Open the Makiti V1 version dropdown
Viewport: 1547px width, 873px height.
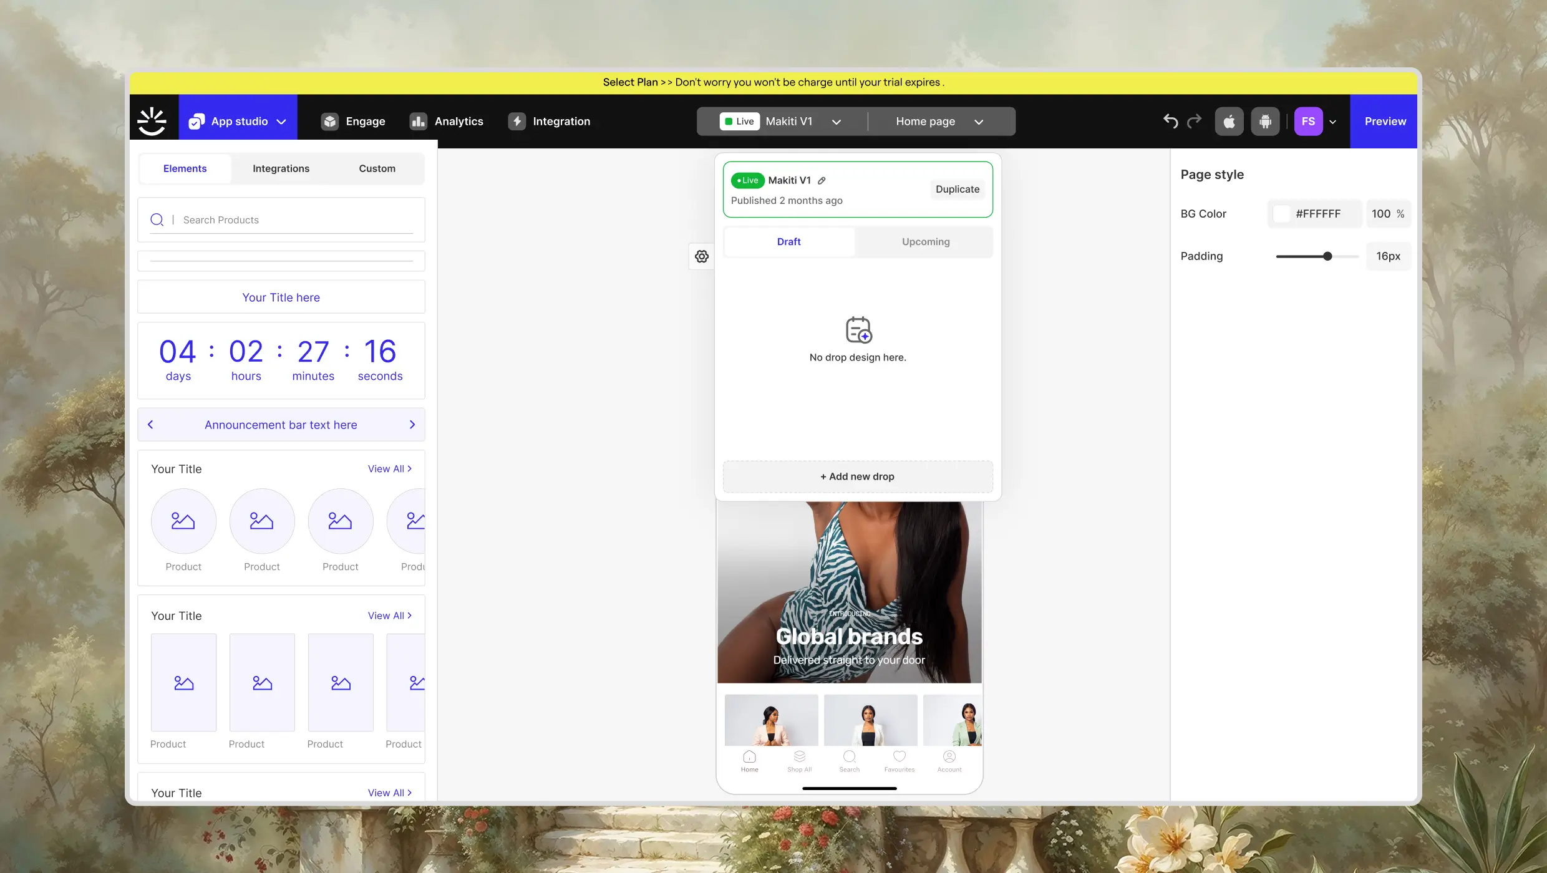[837, 122]
